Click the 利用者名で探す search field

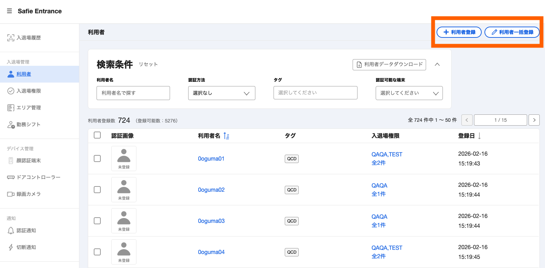pyautogui.click(x=133, y=93)
